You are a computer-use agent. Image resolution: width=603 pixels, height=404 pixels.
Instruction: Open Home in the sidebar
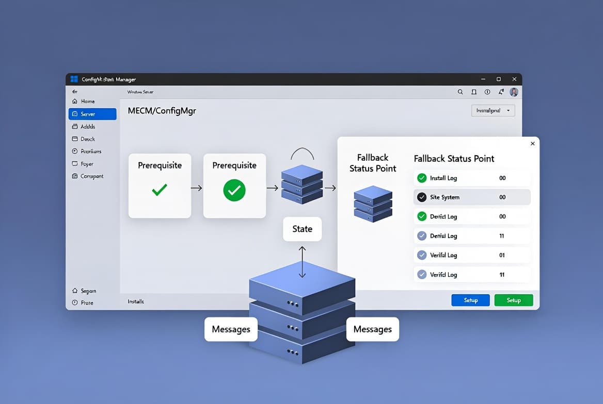pos(92,102)
